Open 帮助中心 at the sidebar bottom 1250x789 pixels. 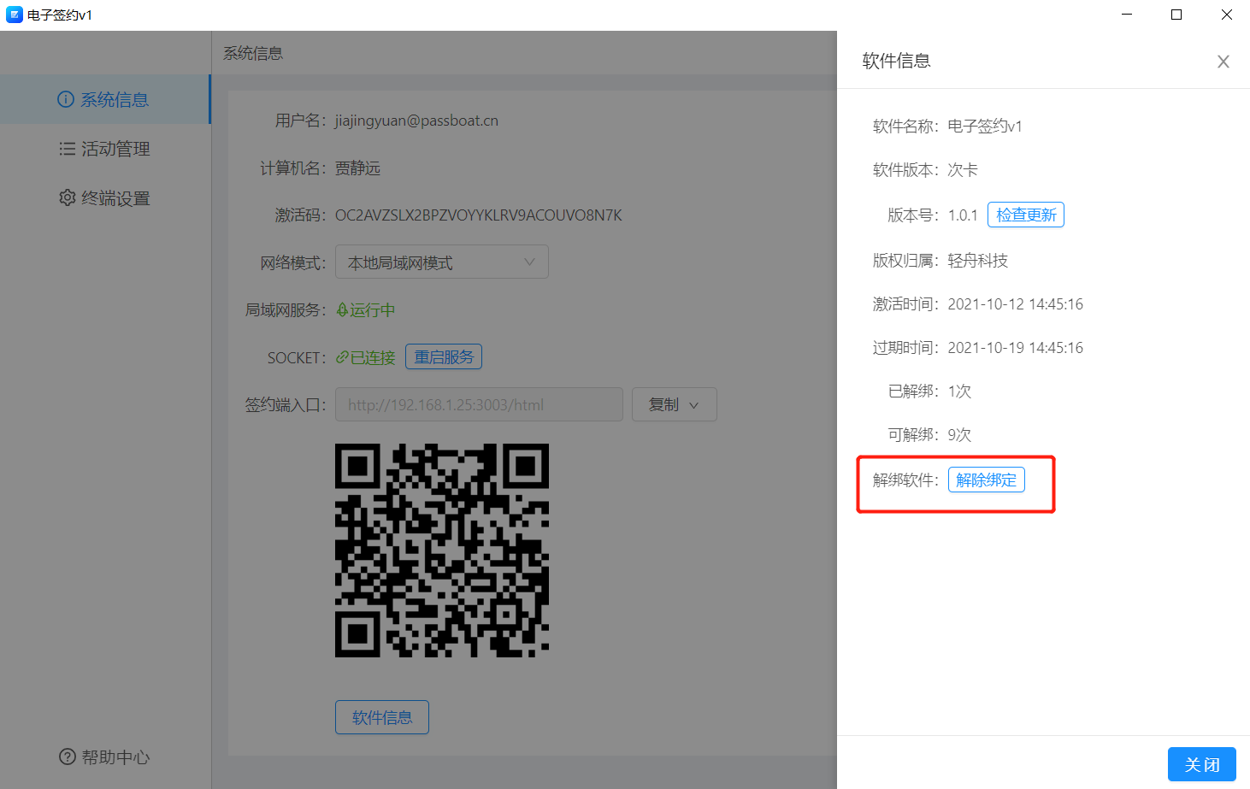pyautogui.click(x=104, y=757)
